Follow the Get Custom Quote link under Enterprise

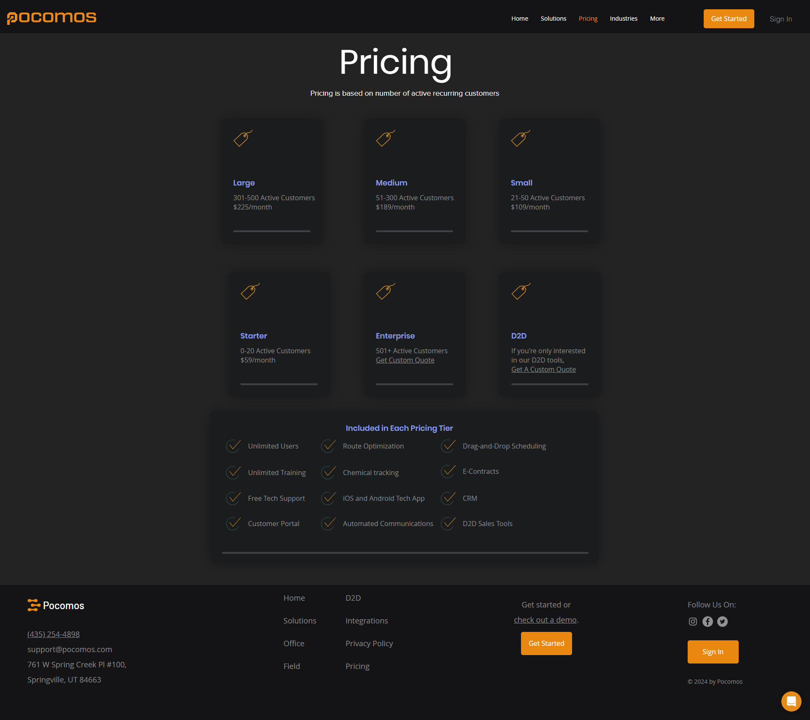pos(405,360)
